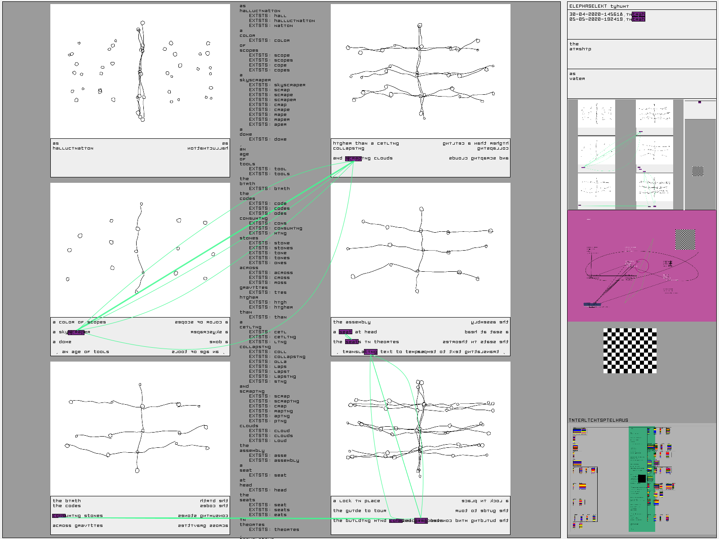
Task: Click the "as water" text panel
Action: coord(641,83)
